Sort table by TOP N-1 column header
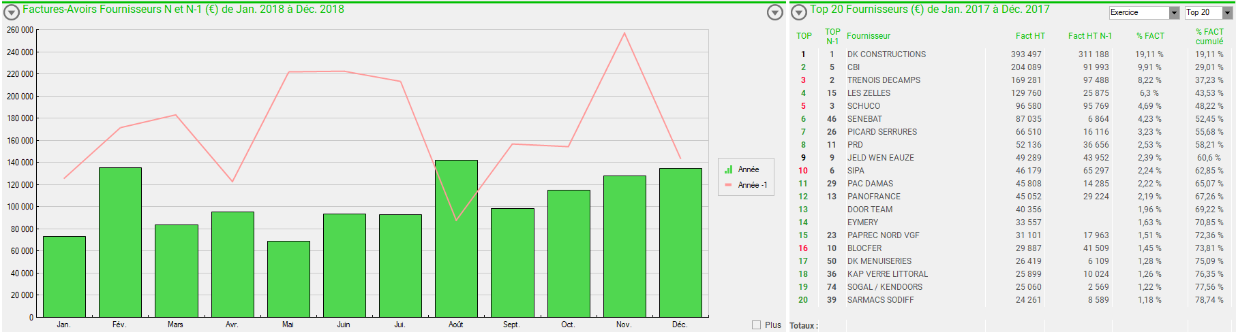Screen dimensions: 1236x332 click(832, 37)
